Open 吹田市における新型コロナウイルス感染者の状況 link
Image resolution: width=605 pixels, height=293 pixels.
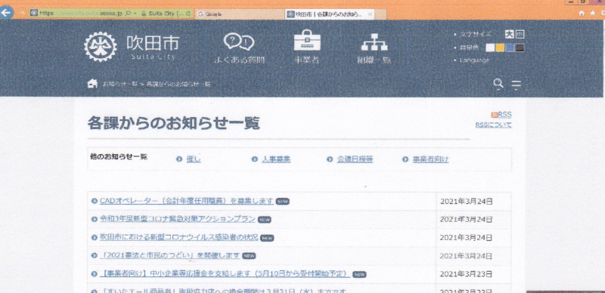[x=178, y=237]
